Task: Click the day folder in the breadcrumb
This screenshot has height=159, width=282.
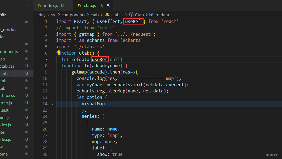Action: [x=42, y=15]
